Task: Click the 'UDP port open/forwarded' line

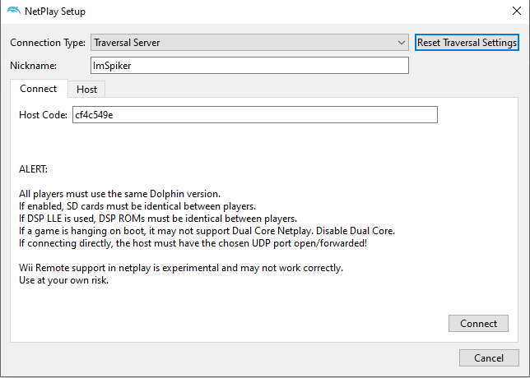Action: click(193, 243)
